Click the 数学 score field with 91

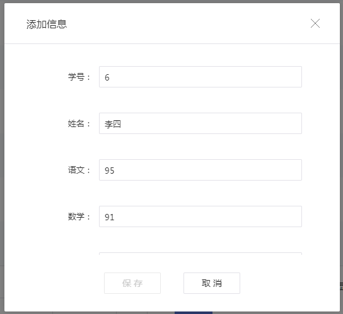pyautogui.click(x=201, y=216)
